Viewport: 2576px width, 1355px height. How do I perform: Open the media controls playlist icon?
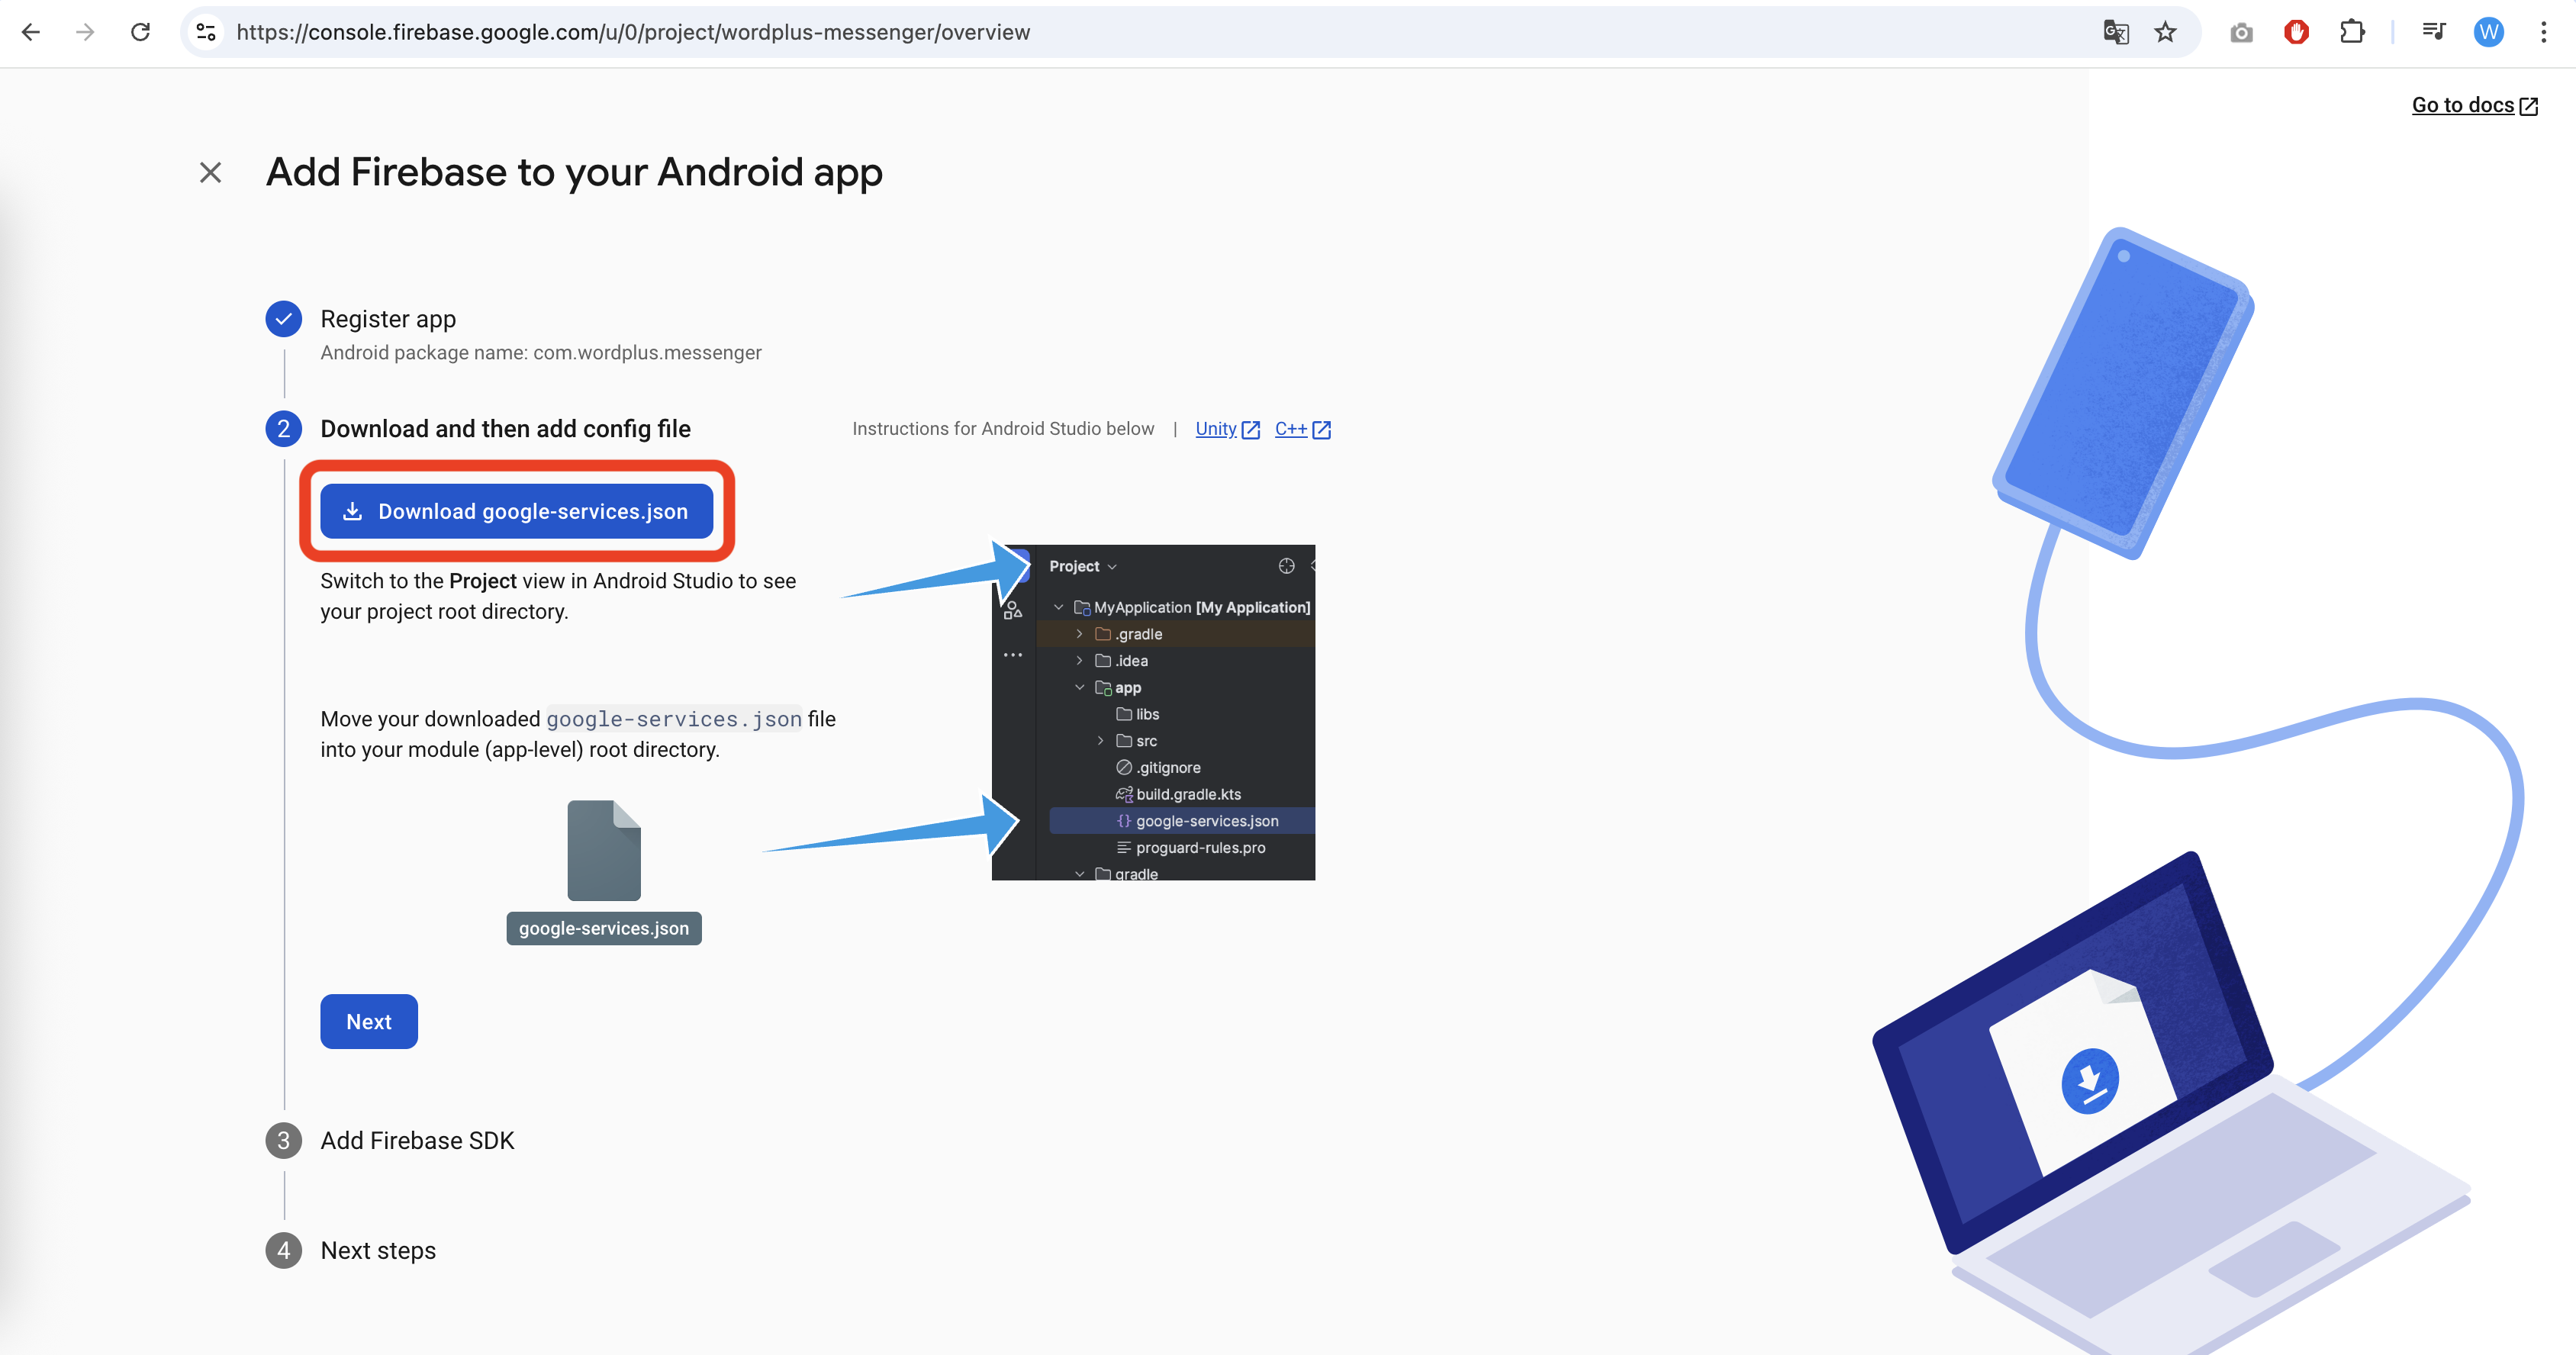click(2434, 32)
